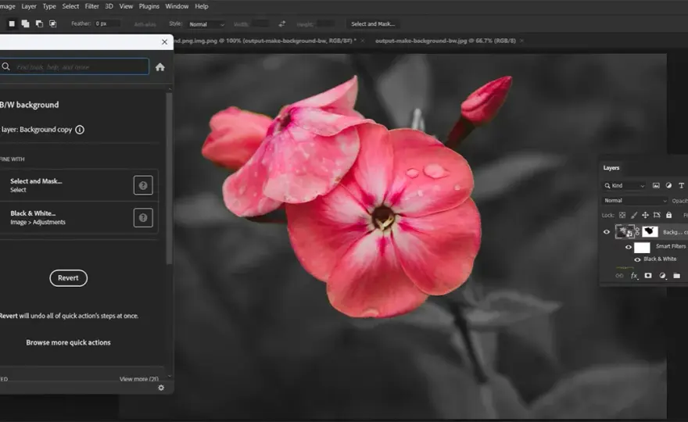Image resolution: width=688 pixels, height=422 pixels.
Task: Switch to output-make-background-bw.jpg tab
Action: (445, 41)
